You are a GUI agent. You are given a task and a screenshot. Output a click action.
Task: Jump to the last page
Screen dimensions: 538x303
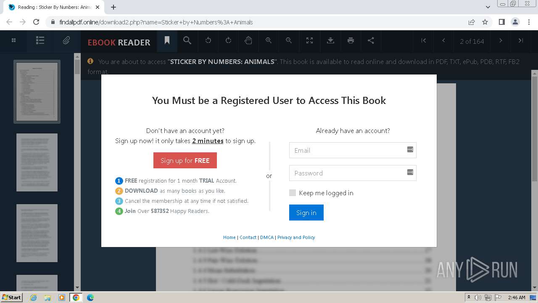pyautogui.click(x=521, y=40)
